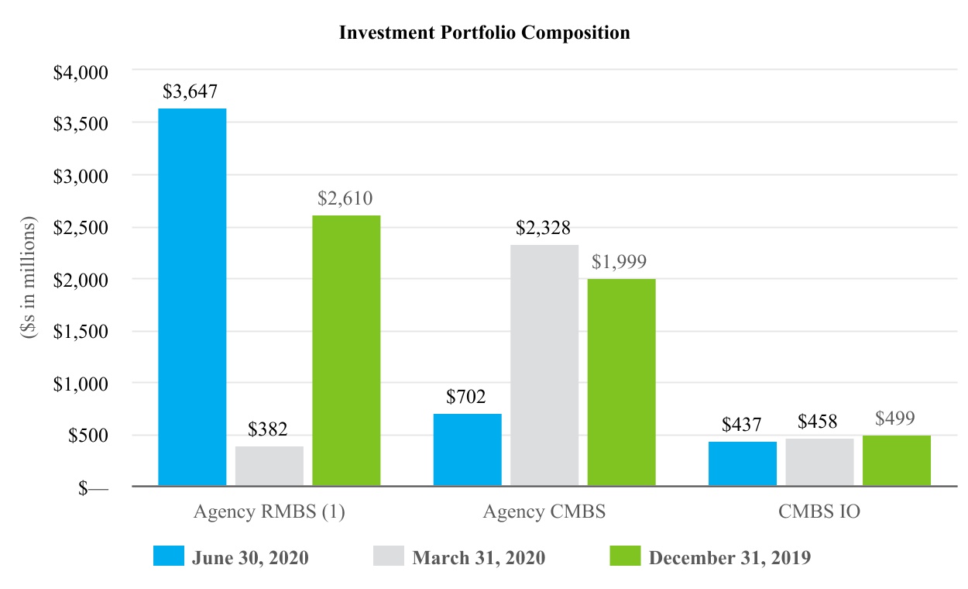Select the green Agency RMBS bar

pos(346,350)
